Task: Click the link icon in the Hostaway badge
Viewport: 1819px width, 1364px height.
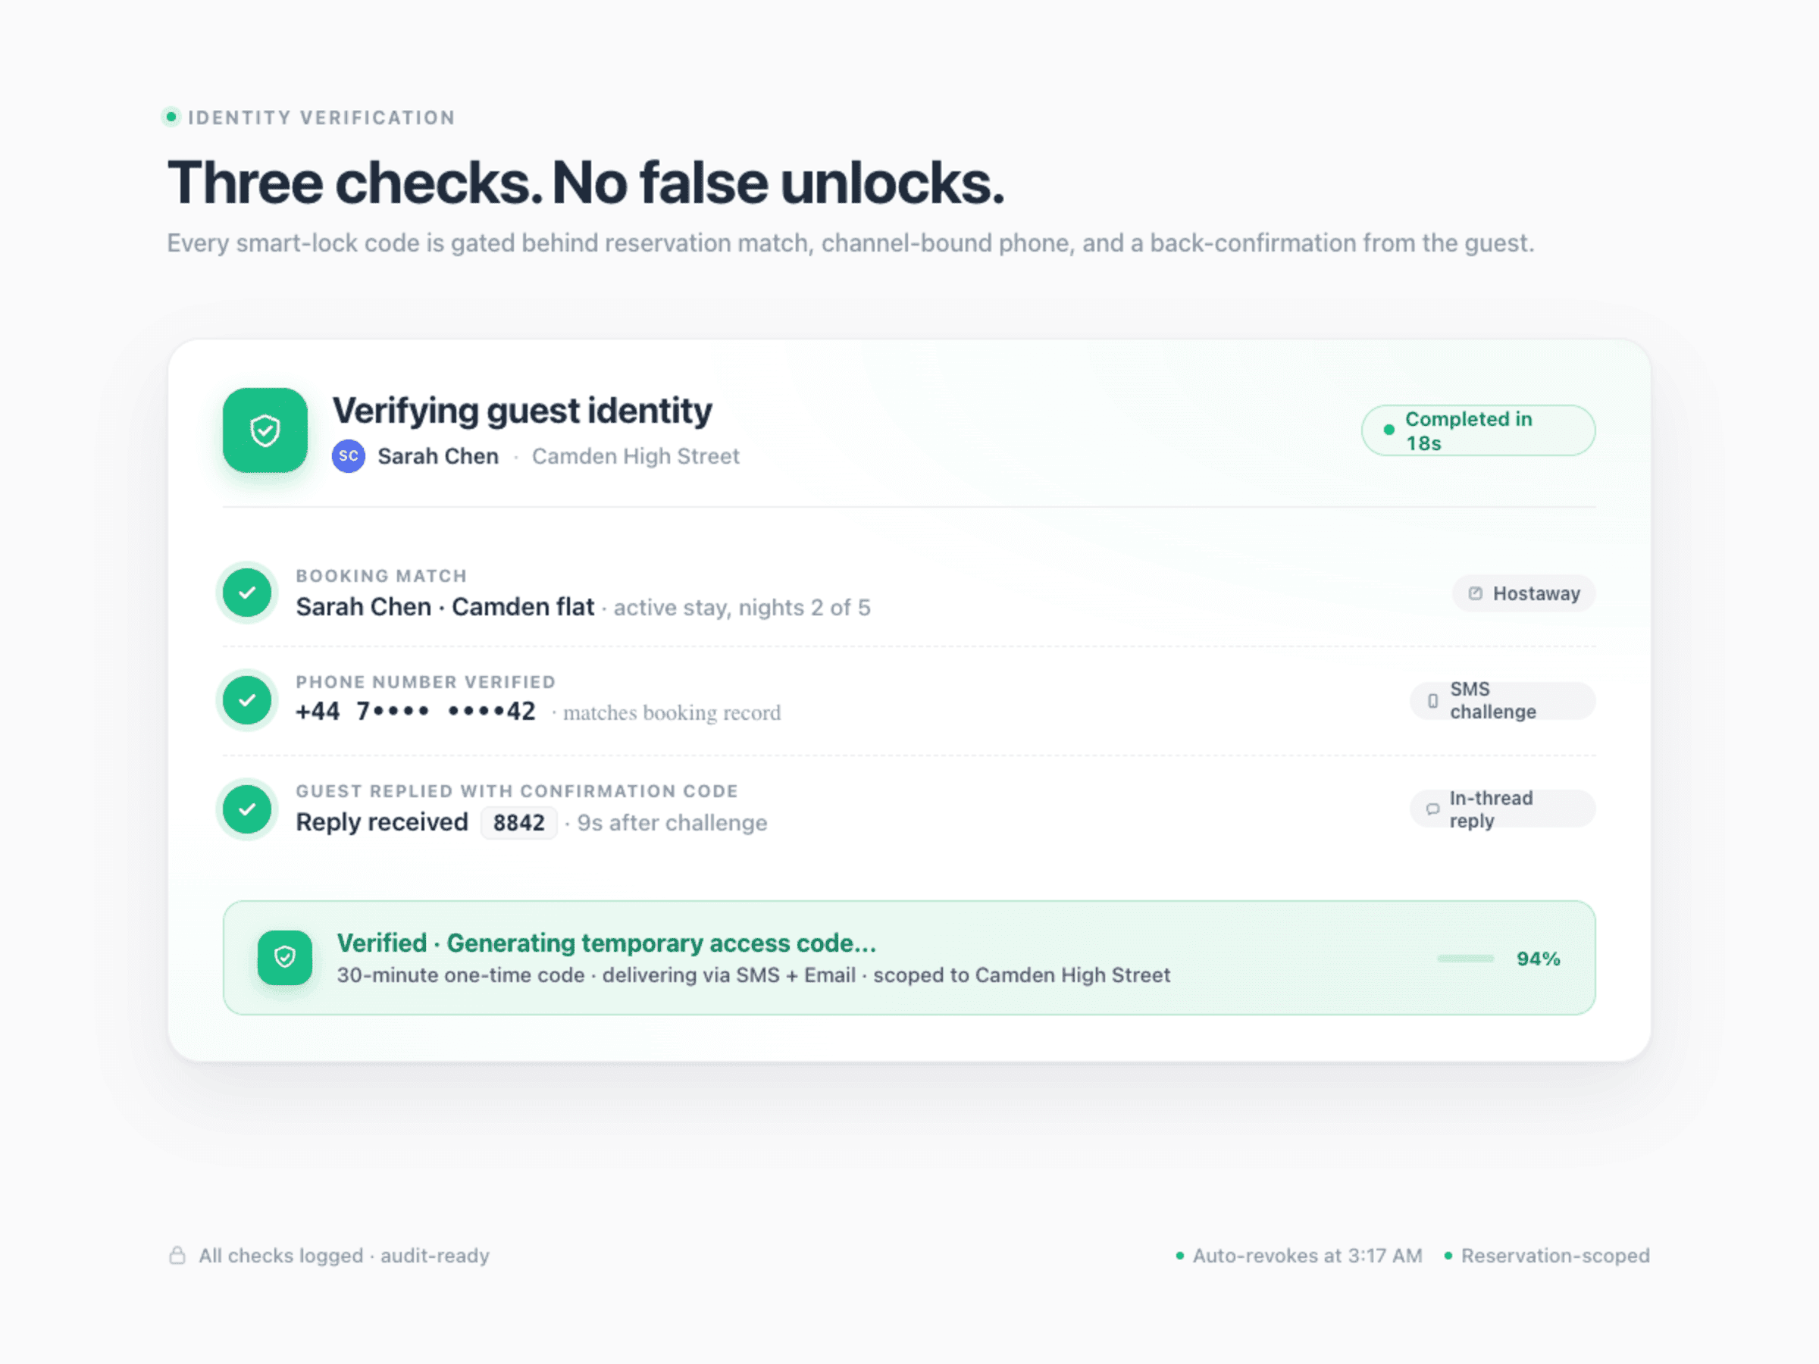Action: pos(1475,593)
